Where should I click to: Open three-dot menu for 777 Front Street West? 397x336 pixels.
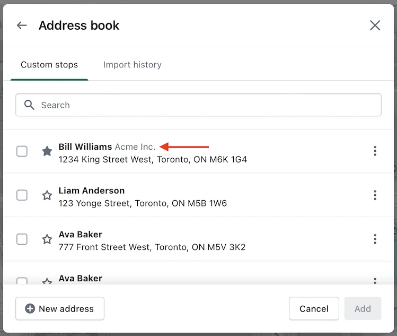point(375,239)
